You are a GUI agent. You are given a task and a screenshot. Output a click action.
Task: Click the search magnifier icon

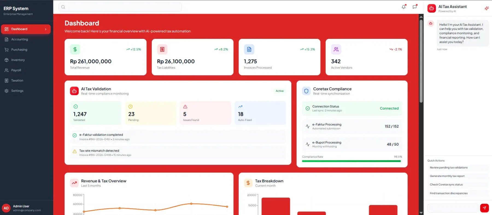point(63,7)
